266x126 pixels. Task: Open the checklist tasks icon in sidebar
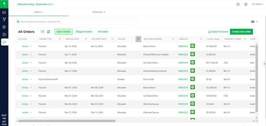4,35
